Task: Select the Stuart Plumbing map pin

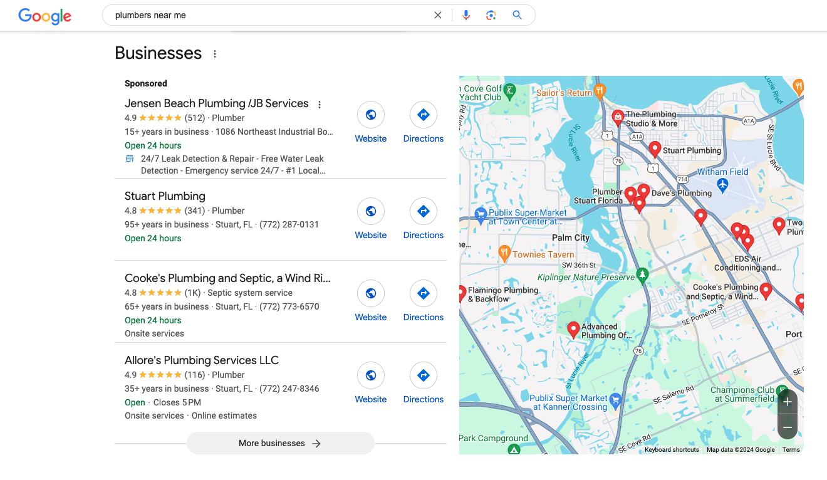Action: [x=655, y=149]
